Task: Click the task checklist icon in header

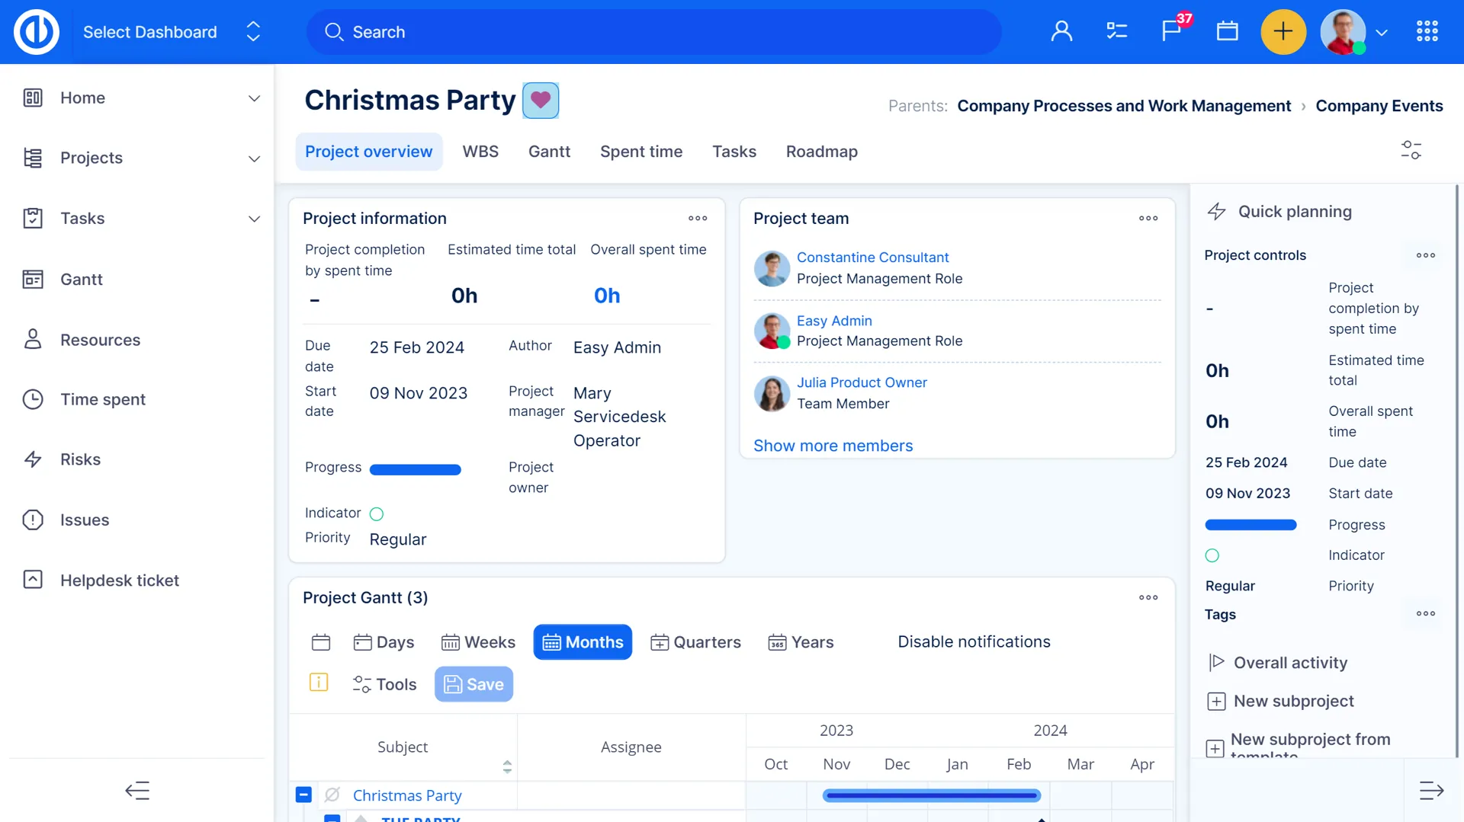Action: pyautogui.click(x=1116, y=31)
